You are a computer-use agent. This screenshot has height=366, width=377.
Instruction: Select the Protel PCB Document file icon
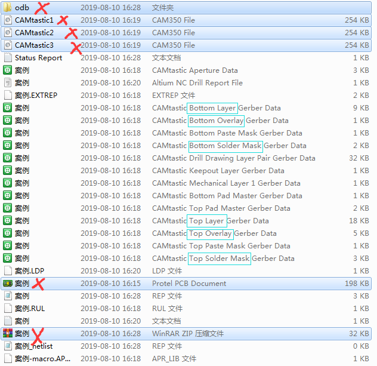[x=8, y=284]
